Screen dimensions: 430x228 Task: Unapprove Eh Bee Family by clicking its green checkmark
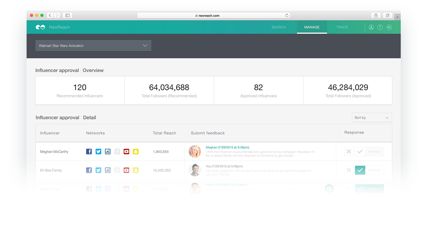(x=360, y=170)
